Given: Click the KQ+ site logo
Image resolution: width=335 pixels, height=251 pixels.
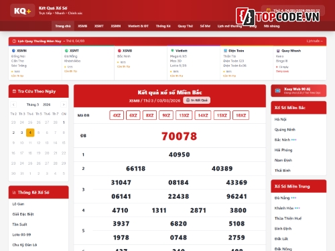Looking at the screenshot, I should (22, 11).
